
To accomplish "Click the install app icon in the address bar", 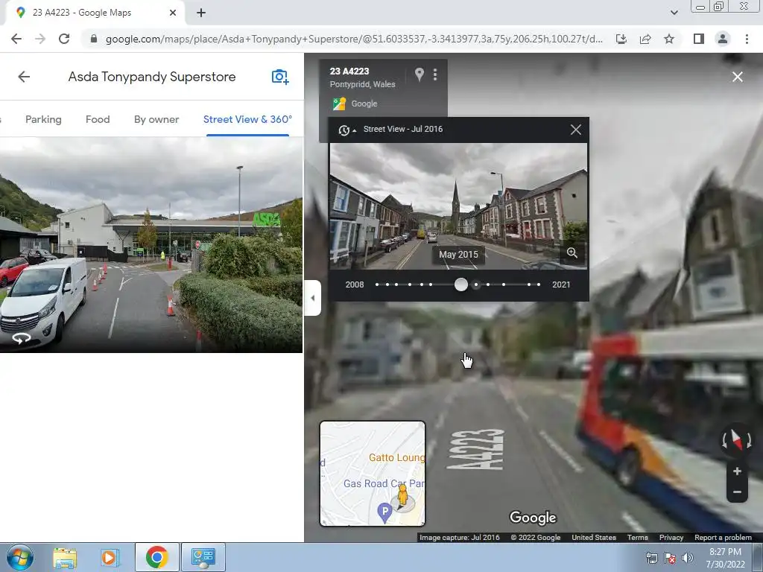I will coord(621,39).
